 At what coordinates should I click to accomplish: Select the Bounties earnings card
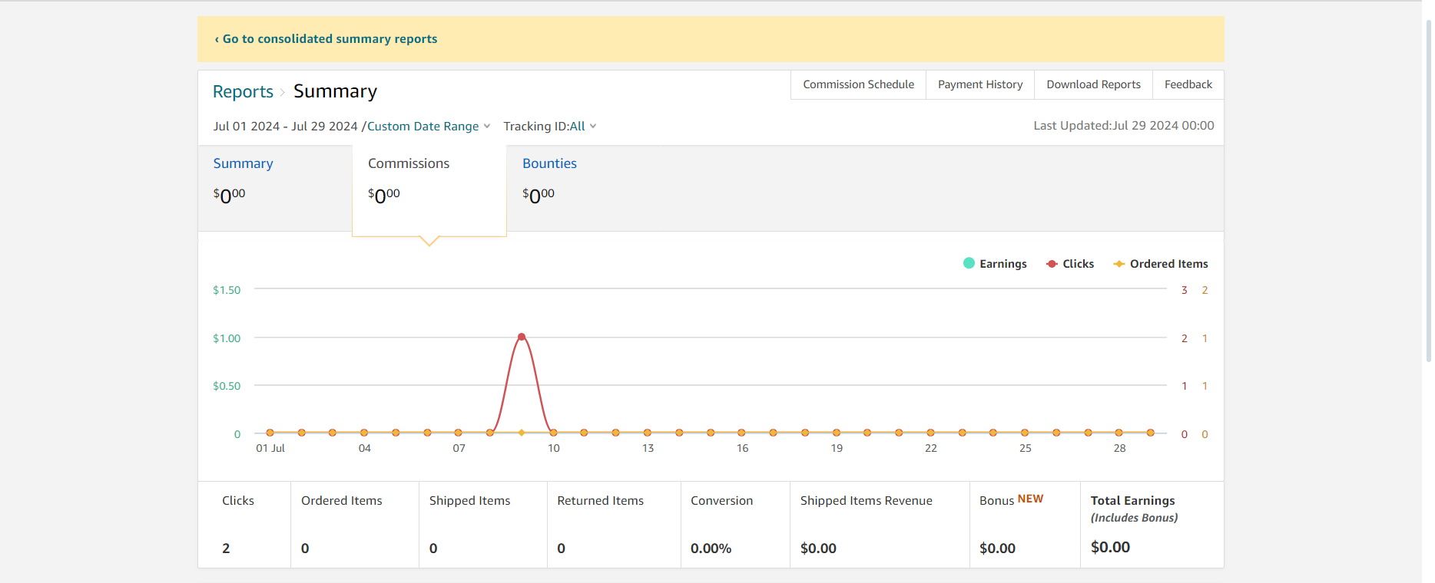point(584,188)
